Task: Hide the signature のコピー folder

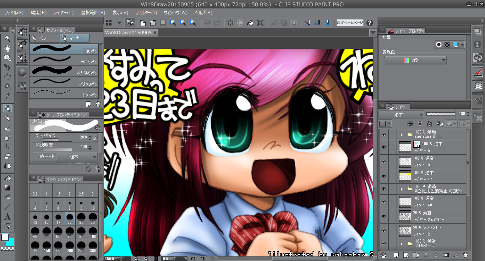Action: click(383, 135)
